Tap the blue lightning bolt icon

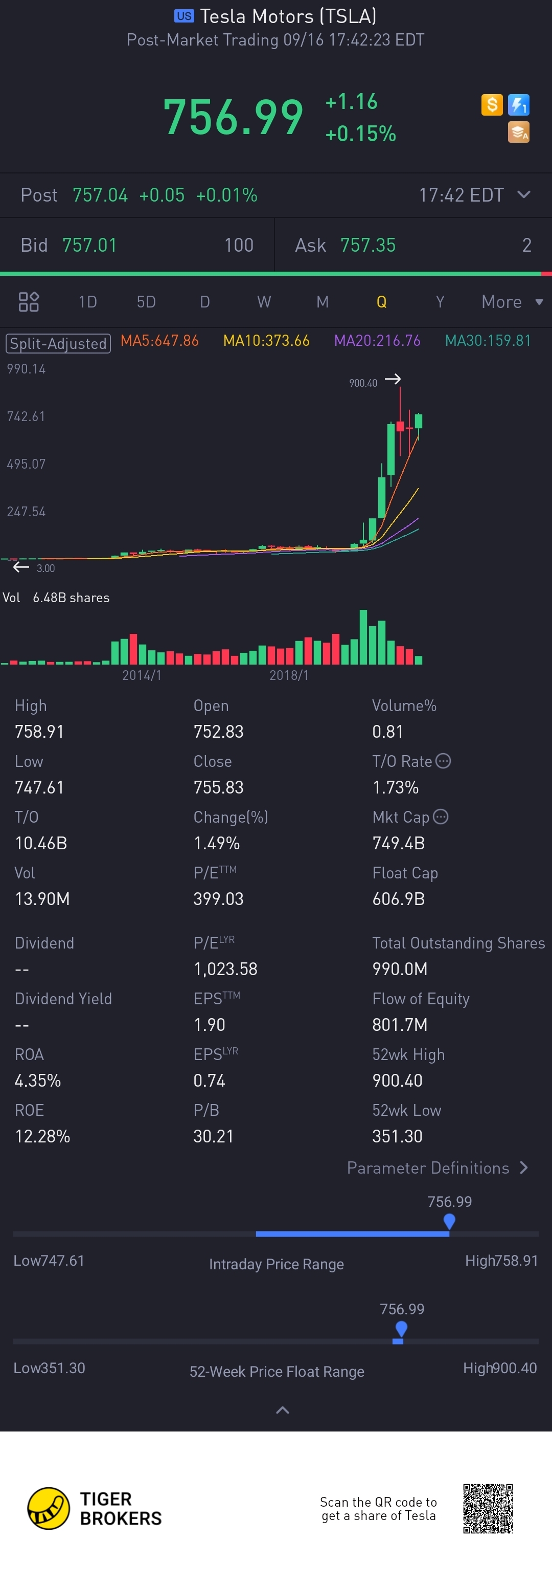tap(519, 105)
